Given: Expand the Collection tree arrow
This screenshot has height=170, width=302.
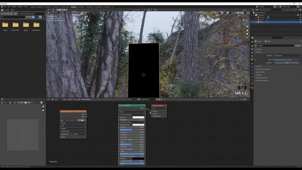Looking at the screenshot, I should coord(254,15).
